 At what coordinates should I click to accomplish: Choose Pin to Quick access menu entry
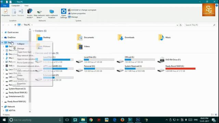[25, 63]
